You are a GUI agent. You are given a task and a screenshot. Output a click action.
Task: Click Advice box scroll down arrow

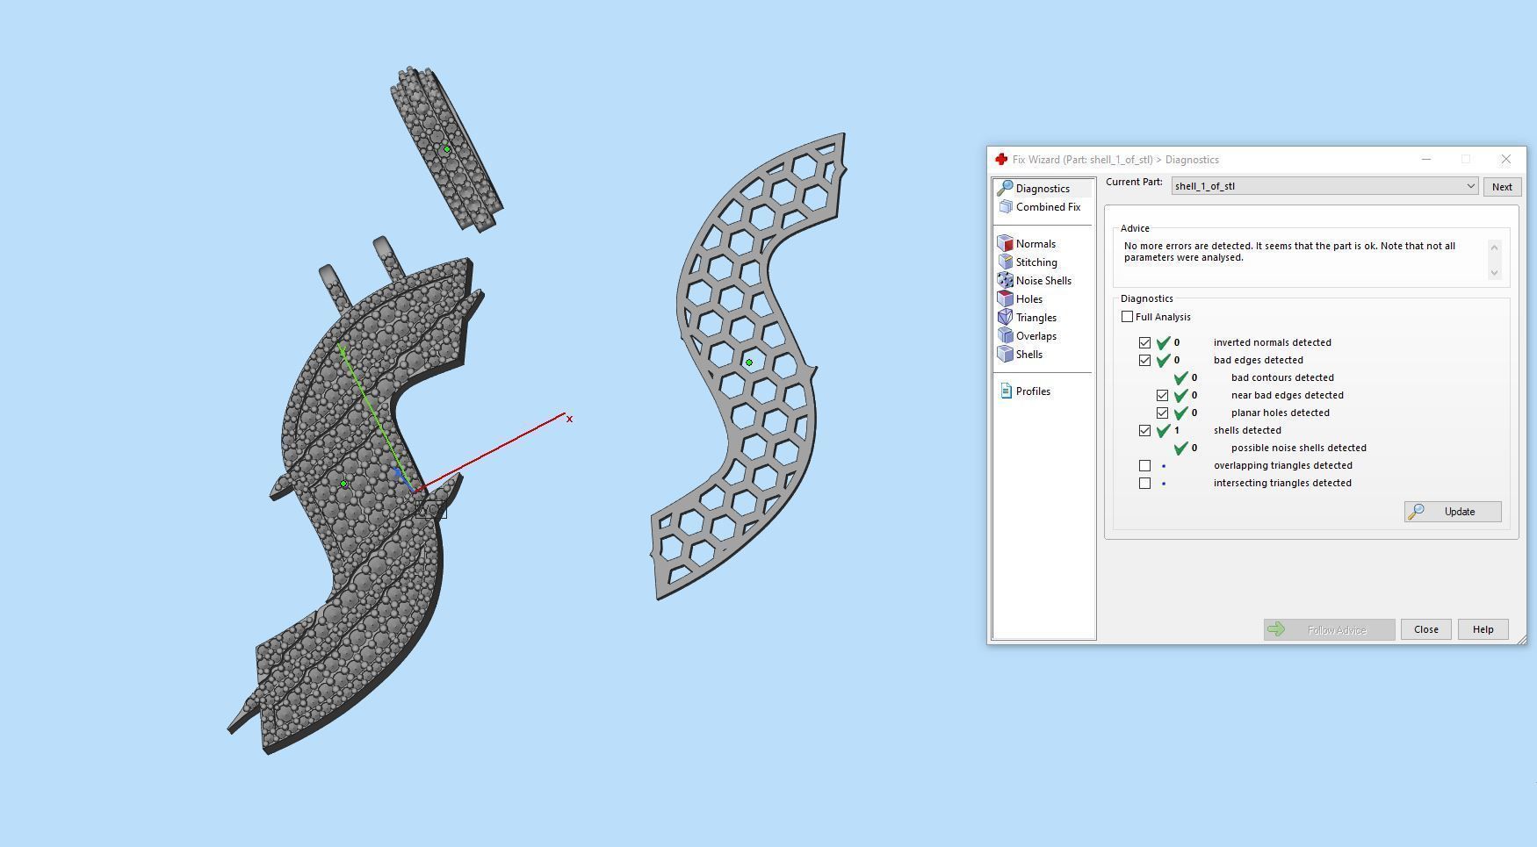pos(1494,273)
